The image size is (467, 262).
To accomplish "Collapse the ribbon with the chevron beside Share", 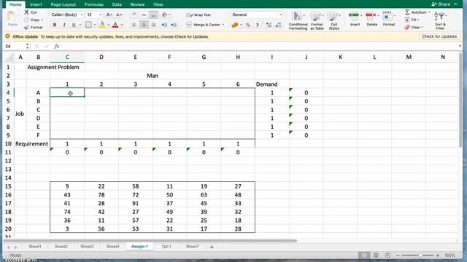I will pyautogui.click(x=455, y=4).
